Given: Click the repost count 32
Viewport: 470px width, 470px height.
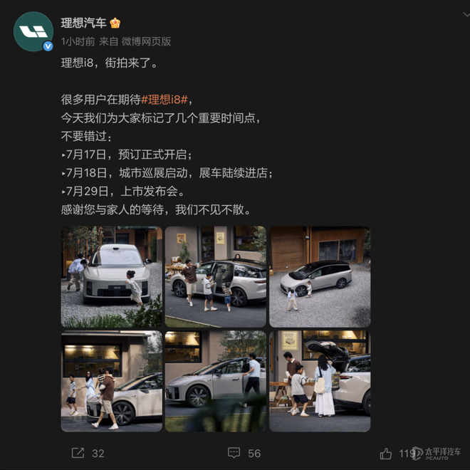Looking at the screenshot, I should click(x=98, y=453).
